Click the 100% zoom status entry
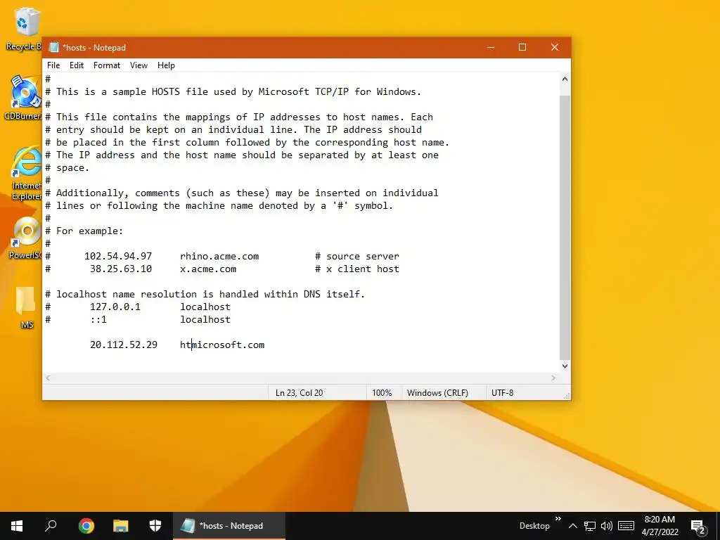The width and height of the screenshot is (720, 540). (382, 392)
